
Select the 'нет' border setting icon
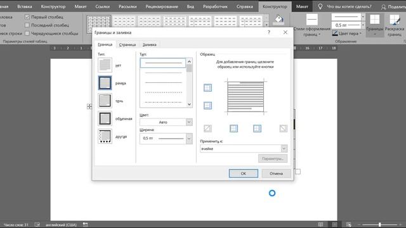105,65
